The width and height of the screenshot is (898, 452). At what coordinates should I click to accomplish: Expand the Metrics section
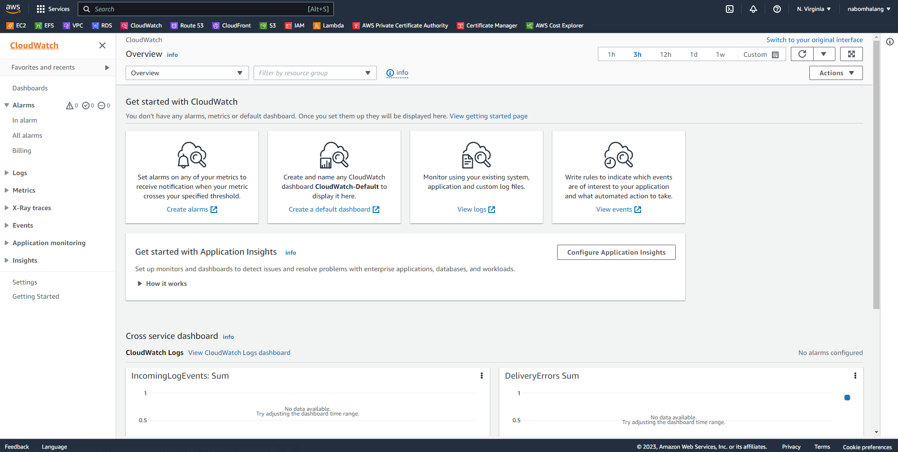pyautogui.click(x=7, y=190)
